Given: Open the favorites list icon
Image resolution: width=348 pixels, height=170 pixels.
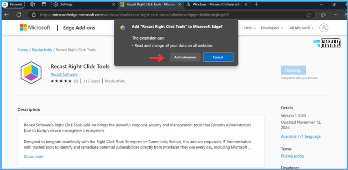Looking at the screenshot, I should pyautogui.click(x=323, y=15).
